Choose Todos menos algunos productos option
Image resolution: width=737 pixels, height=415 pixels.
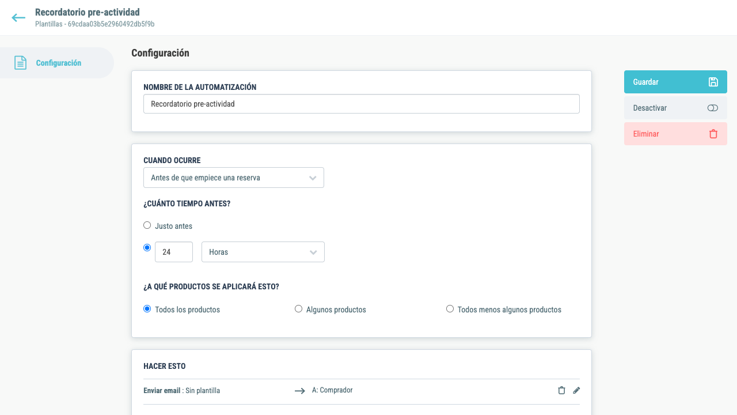pyautogui.click(x=450, y=309)
